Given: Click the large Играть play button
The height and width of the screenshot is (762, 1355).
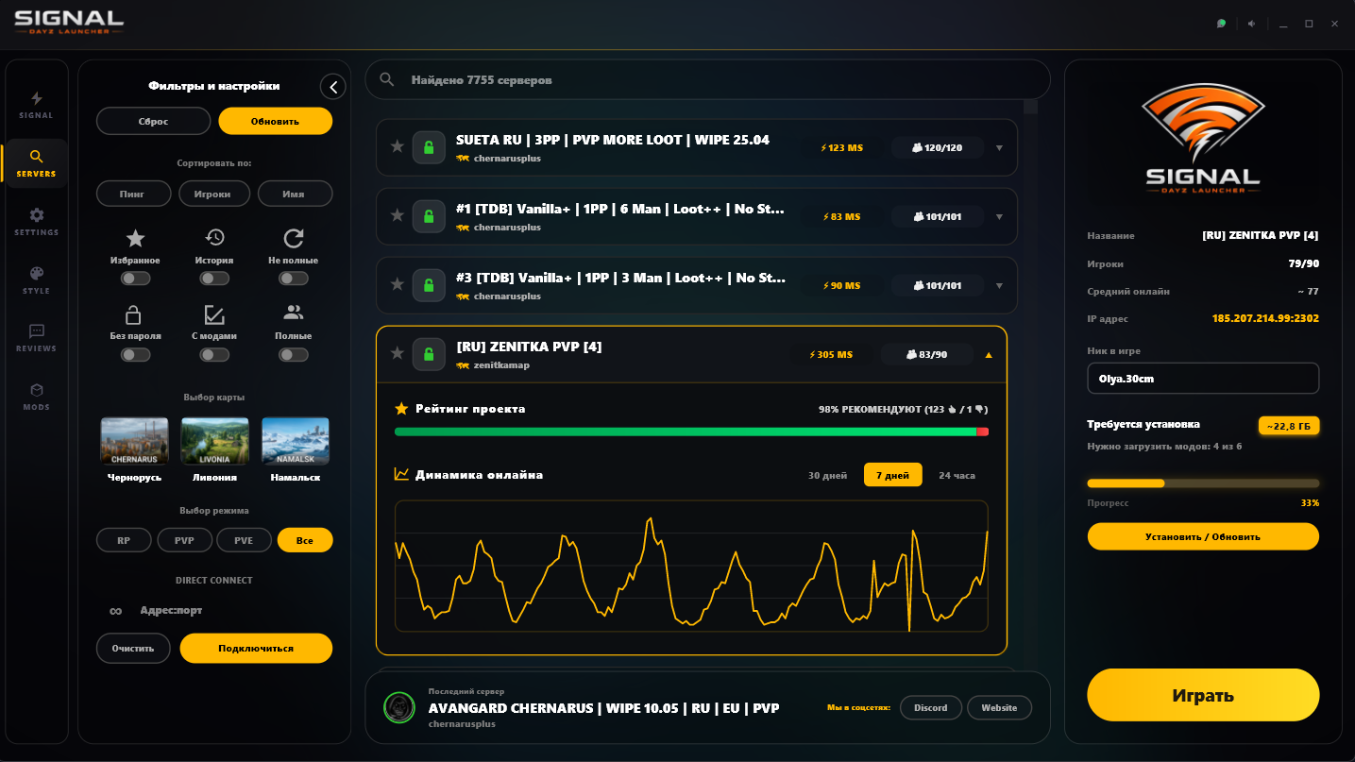Looking at the screenshot, I should click(1203, 696).
